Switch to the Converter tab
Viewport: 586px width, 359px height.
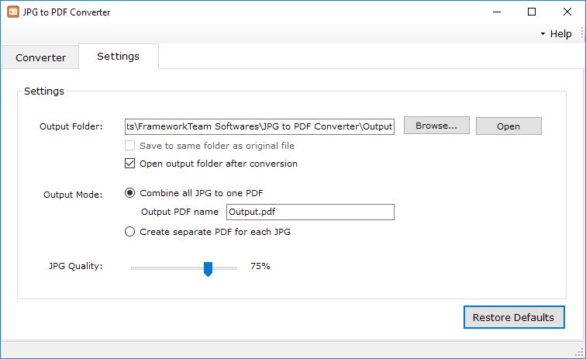[x=40, y=57]
